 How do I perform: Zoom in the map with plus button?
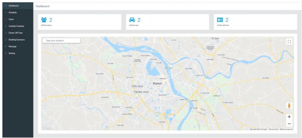[x=289, y=117]
